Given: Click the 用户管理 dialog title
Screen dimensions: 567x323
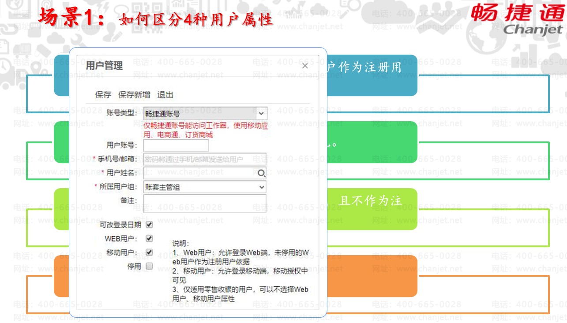Looking at the screenshot, I should point(104,66).
